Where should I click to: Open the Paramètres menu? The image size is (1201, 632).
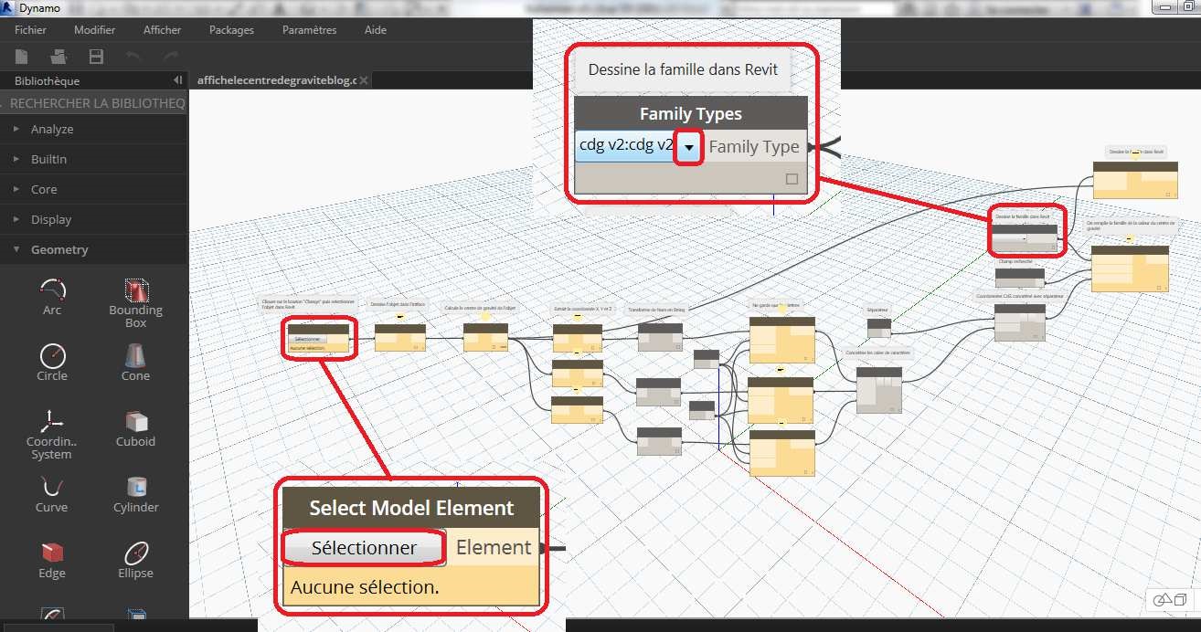coord(309,30)
